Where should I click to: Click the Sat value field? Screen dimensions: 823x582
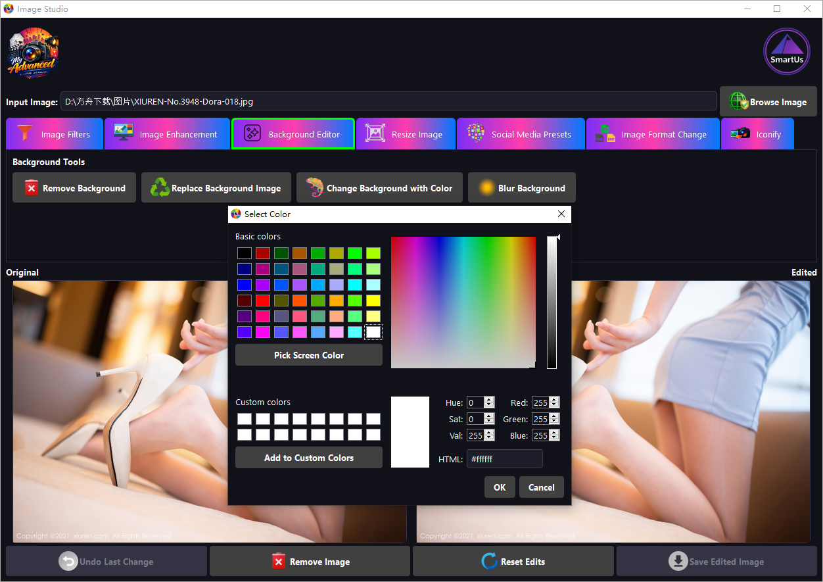click(475, 419)
